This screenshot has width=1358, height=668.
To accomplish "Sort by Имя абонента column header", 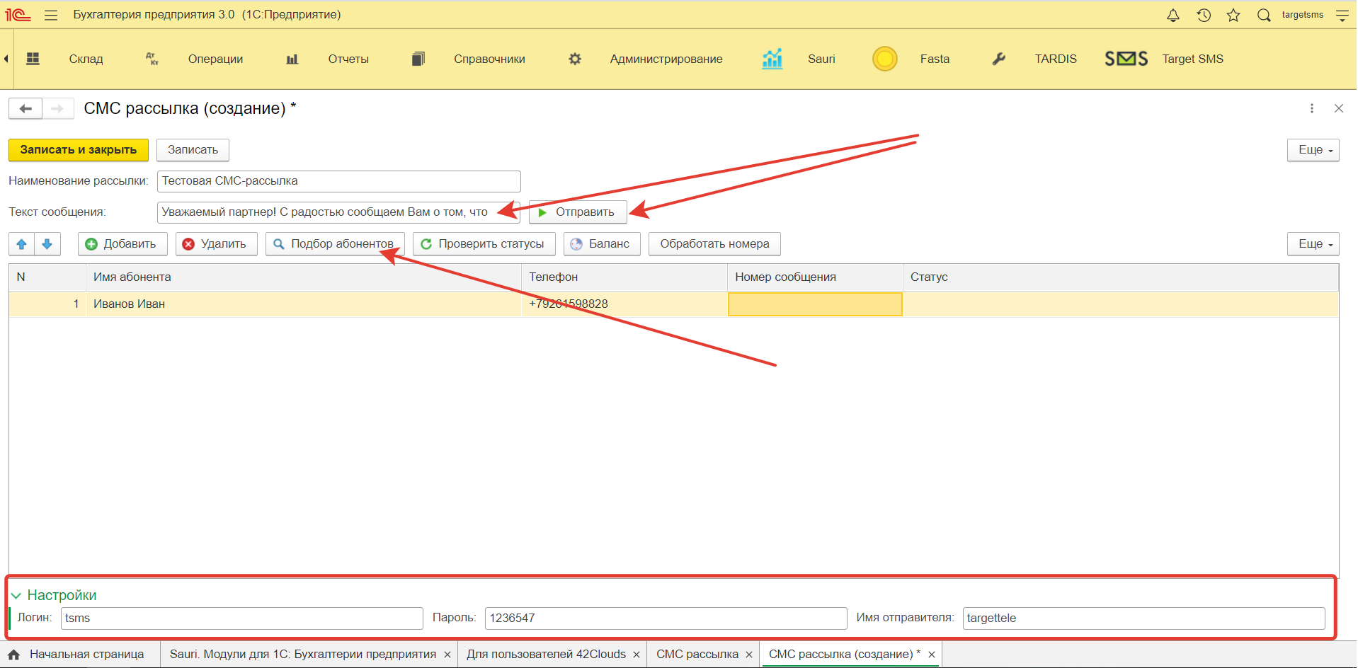I will point(303,277).
